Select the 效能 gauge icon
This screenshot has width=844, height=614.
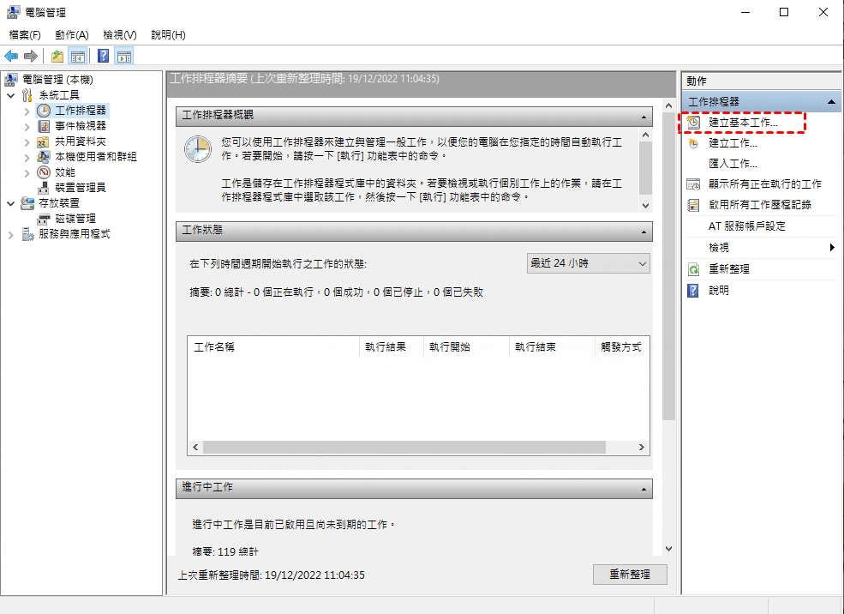coord(44,172)
